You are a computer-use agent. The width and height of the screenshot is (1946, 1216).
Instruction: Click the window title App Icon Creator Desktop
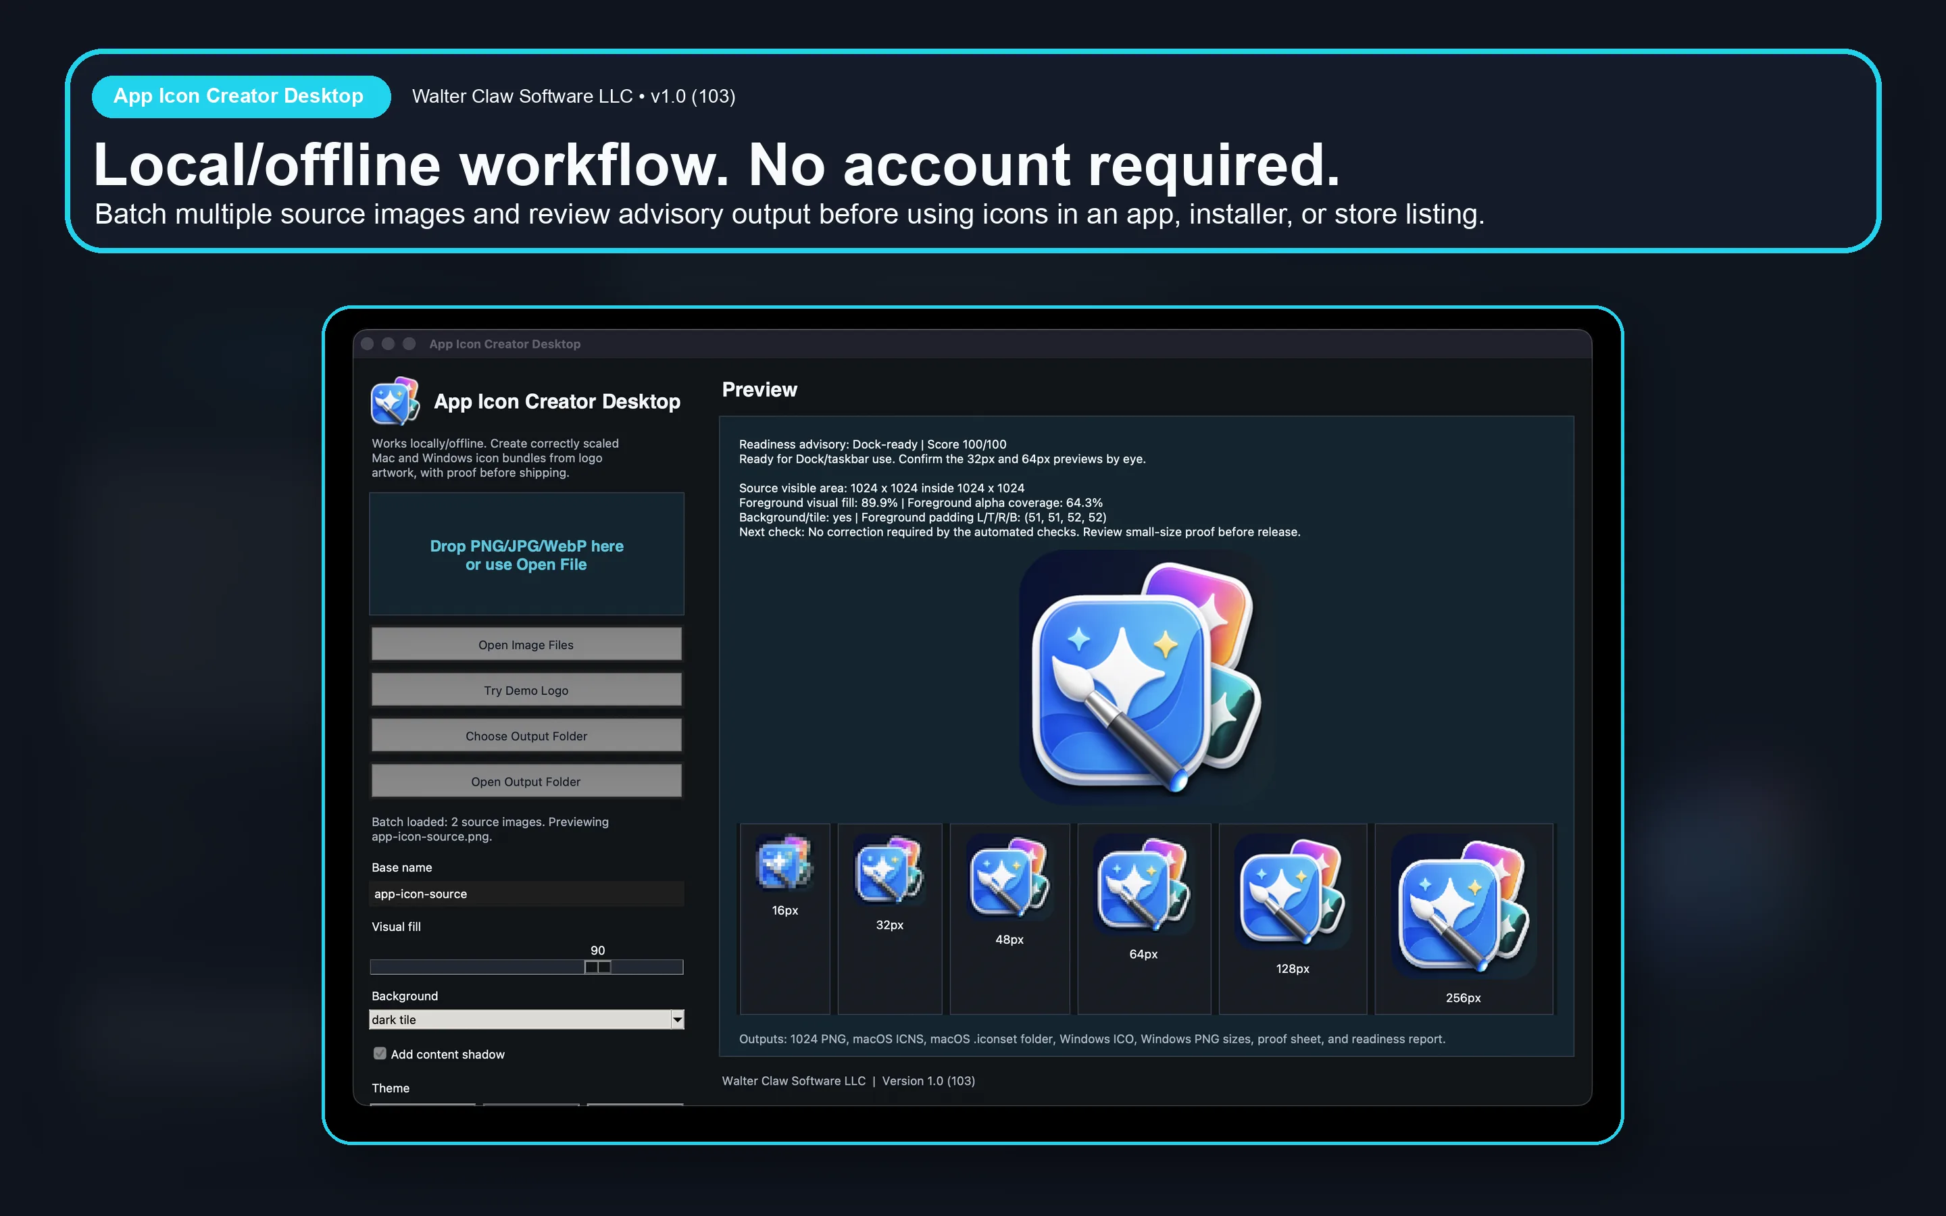(x=504, y=343)
